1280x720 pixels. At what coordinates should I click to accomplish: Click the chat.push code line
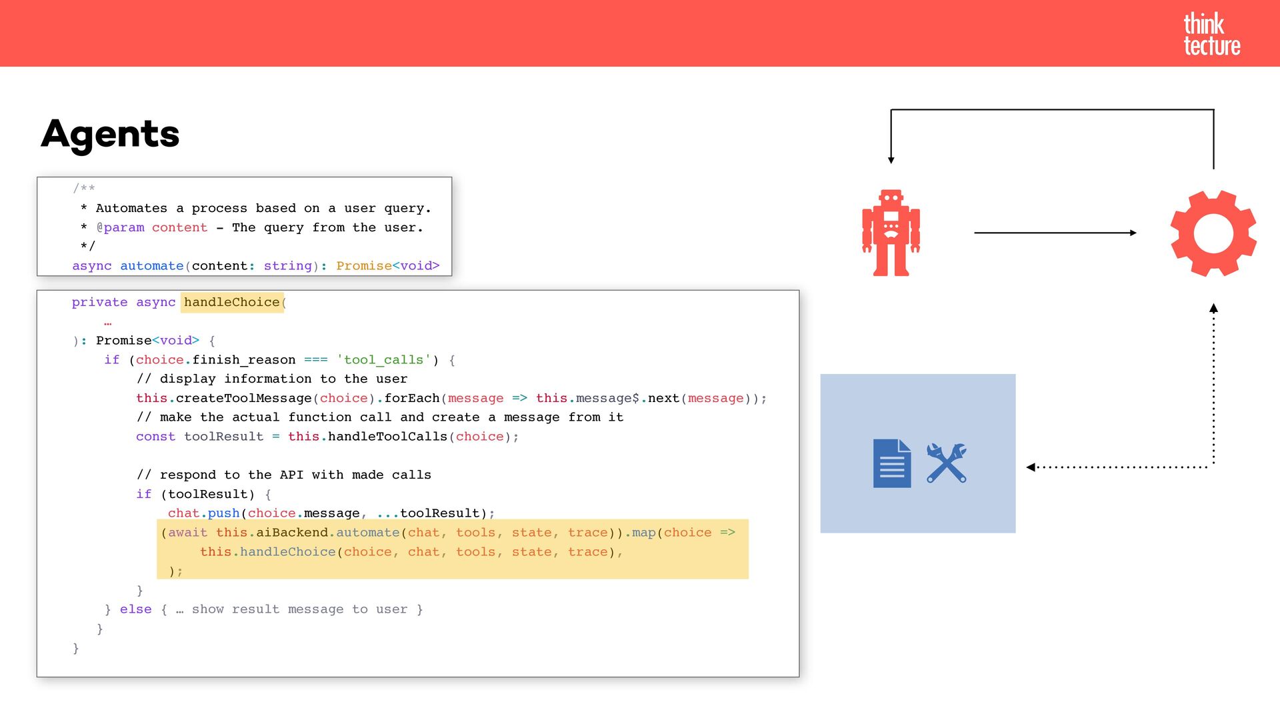(331, 513)
